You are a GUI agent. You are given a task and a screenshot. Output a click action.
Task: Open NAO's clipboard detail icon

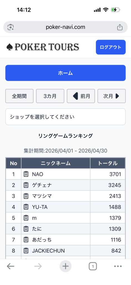(x=26, y=174)
